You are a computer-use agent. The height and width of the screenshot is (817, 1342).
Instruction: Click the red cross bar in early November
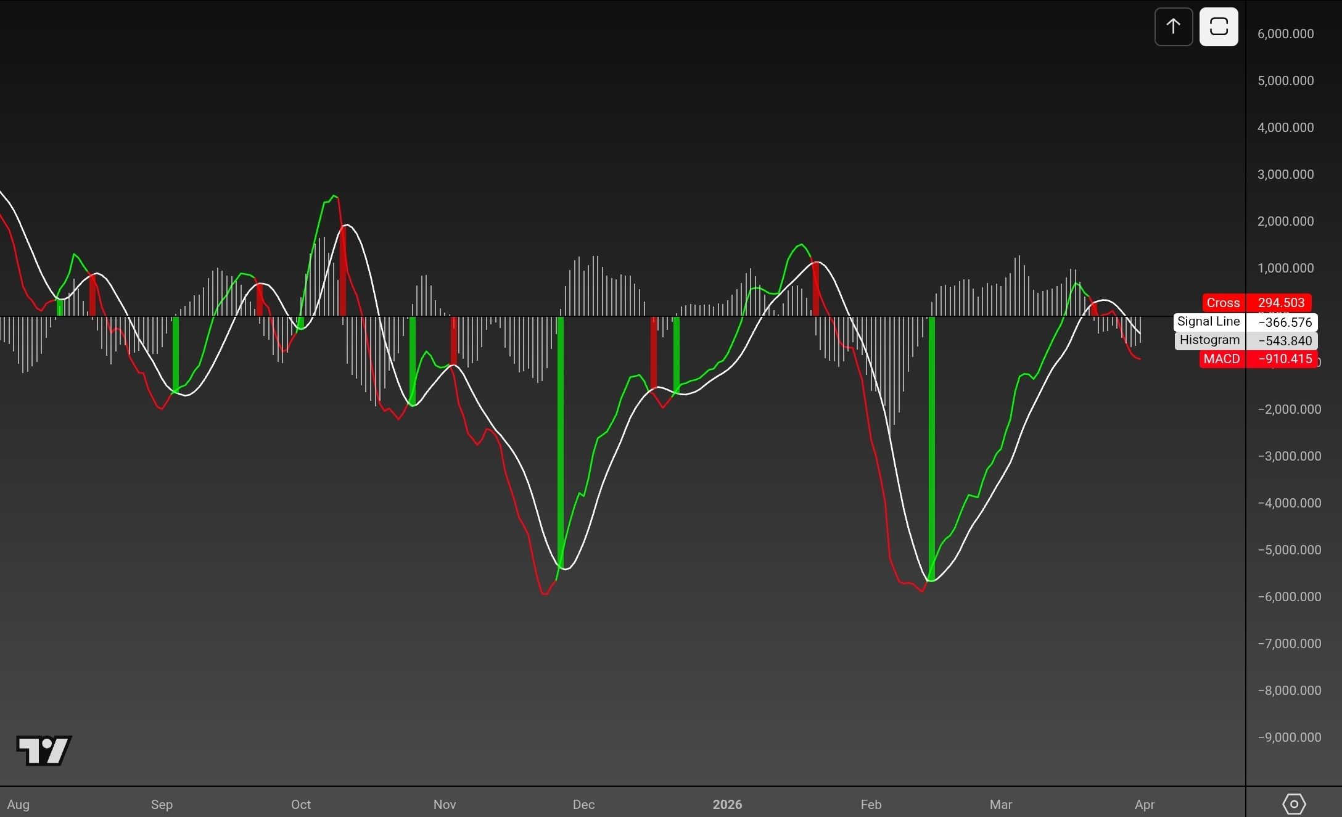click(x=454, y=341)
